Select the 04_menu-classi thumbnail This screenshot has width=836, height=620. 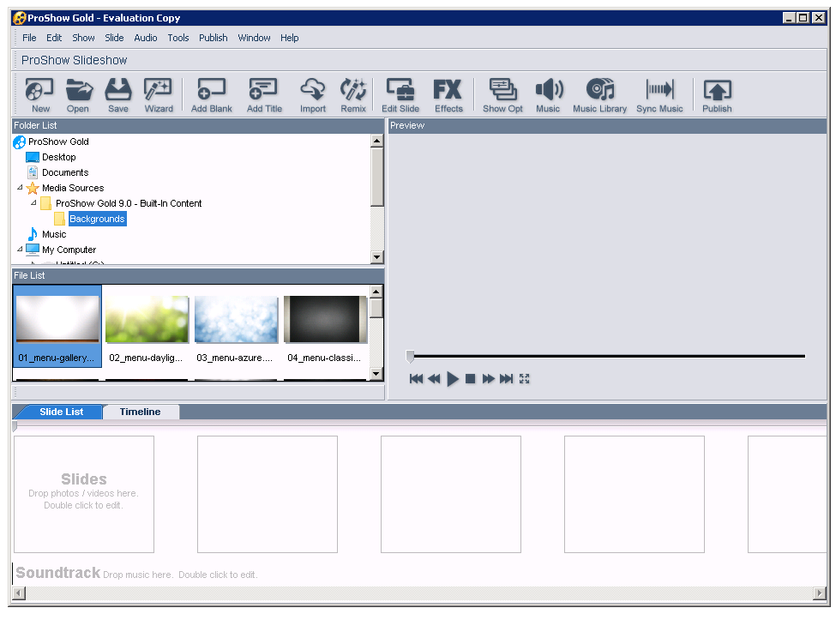(325, 326)
